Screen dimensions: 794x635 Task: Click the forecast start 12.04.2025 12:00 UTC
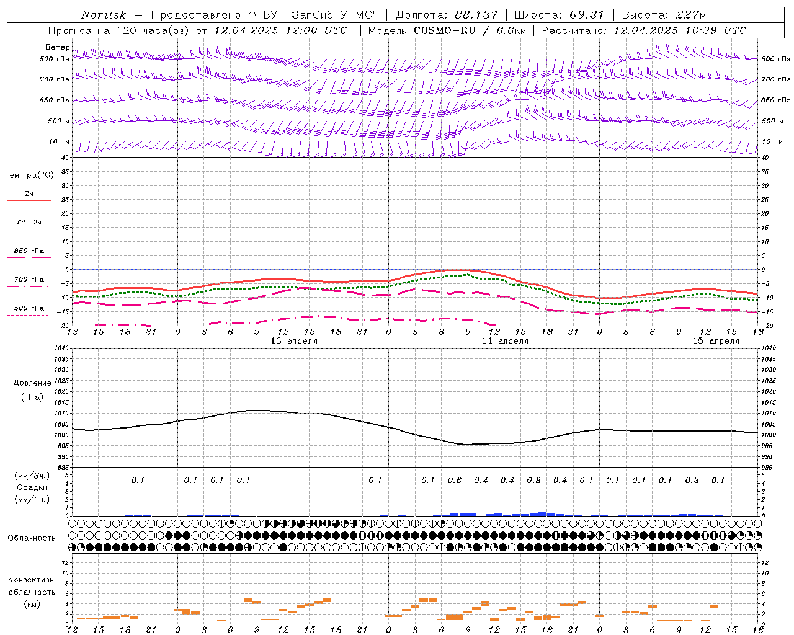coord(280,30)
